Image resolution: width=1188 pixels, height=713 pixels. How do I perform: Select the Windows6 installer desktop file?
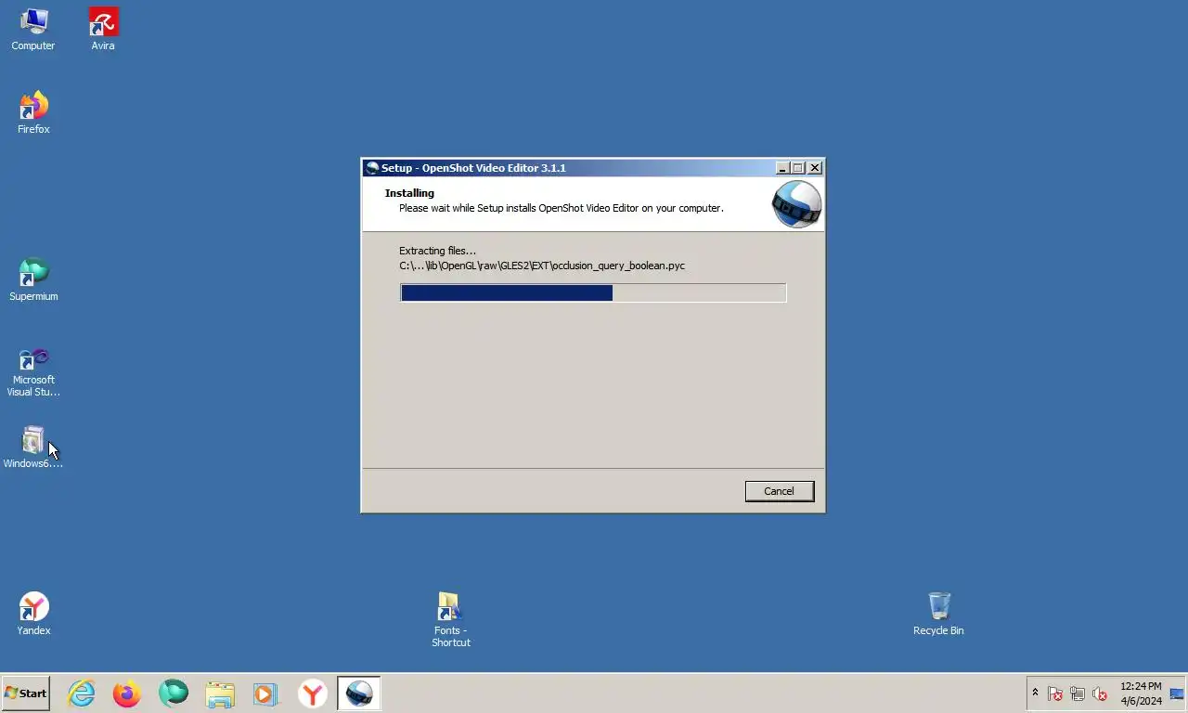[x=33, y=447]
